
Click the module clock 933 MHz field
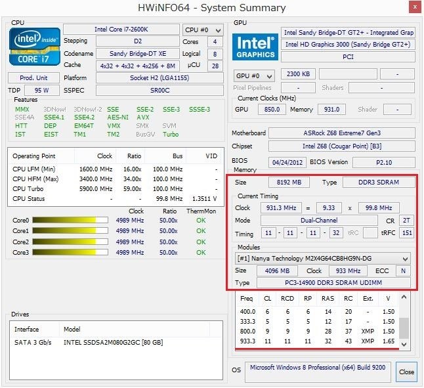[348, 270]
